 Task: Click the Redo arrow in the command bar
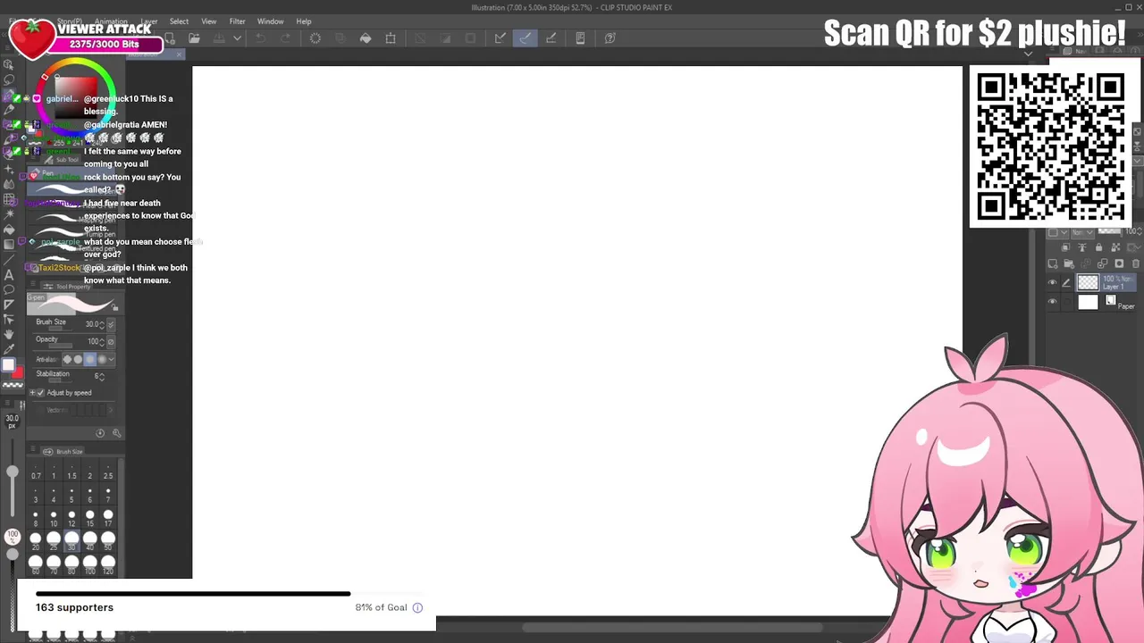[x=286, y=38]
